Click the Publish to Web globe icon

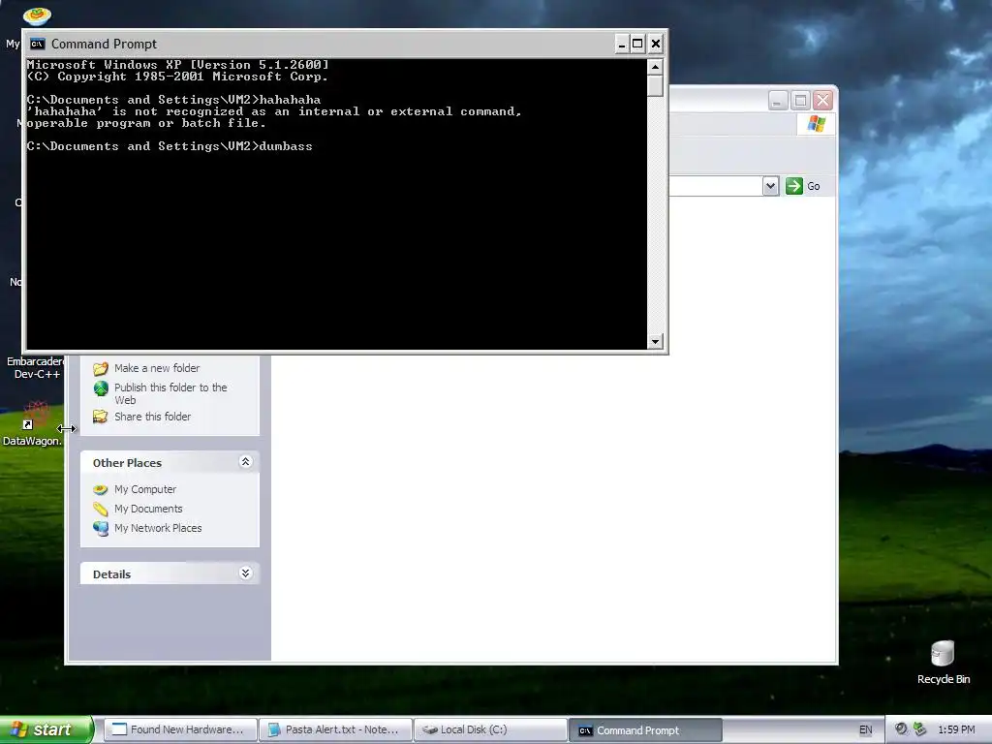pos(101,388)
